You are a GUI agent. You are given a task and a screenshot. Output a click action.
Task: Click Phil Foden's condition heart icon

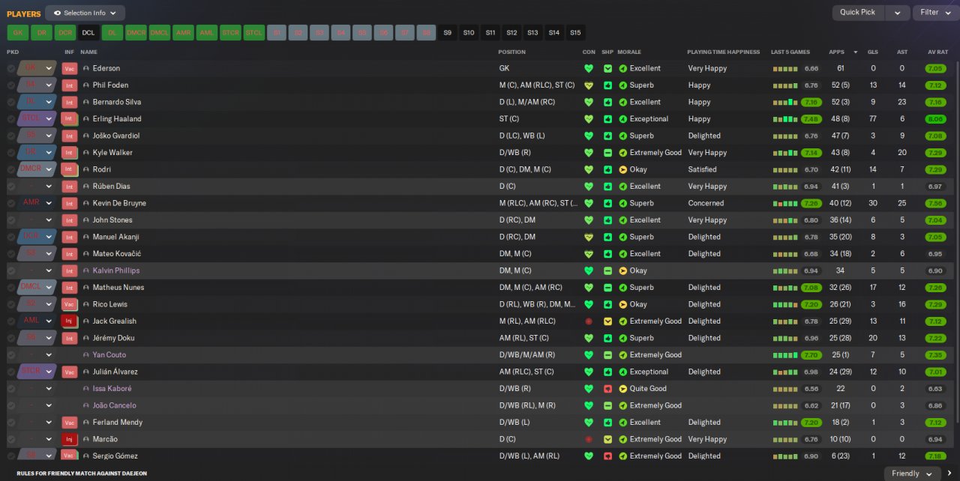589,85
